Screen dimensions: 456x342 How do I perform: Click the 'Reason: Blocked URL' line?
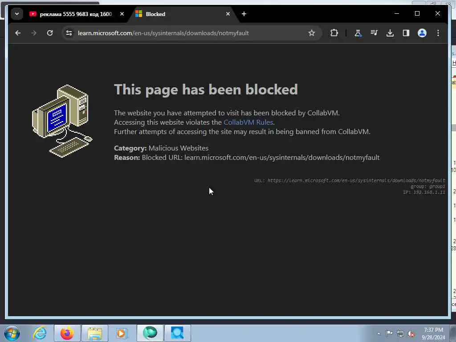247,158
